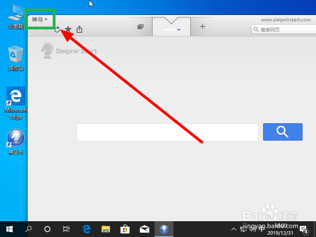Launch Edge from the taskbar

(87, 229)
